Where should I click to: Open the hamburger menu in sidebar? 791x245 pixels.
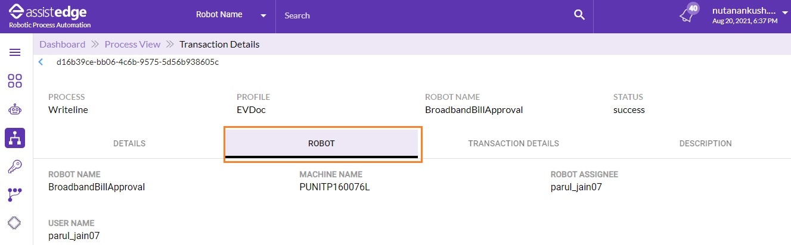click(15, 52)
